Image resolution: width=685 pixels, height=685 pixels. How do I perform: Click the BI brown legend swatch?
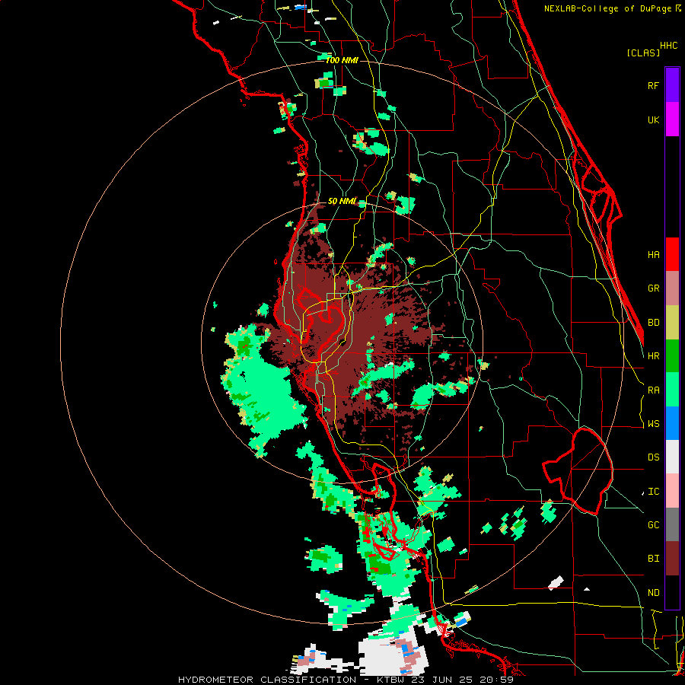672,559
